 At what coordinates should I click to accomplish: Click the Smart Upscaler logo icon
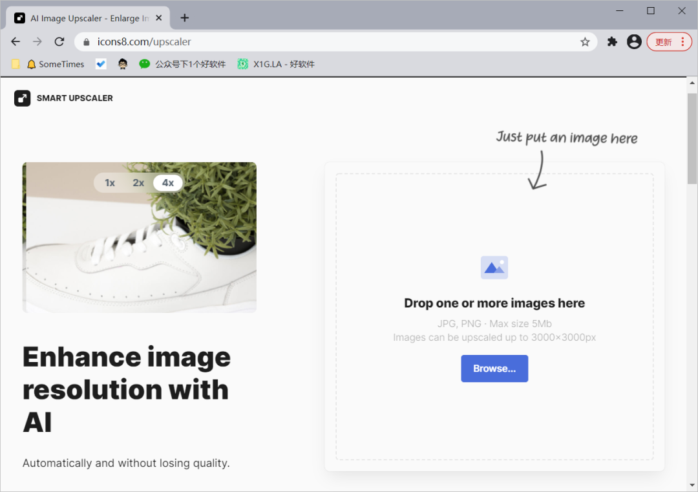click(x=22, y=98)
